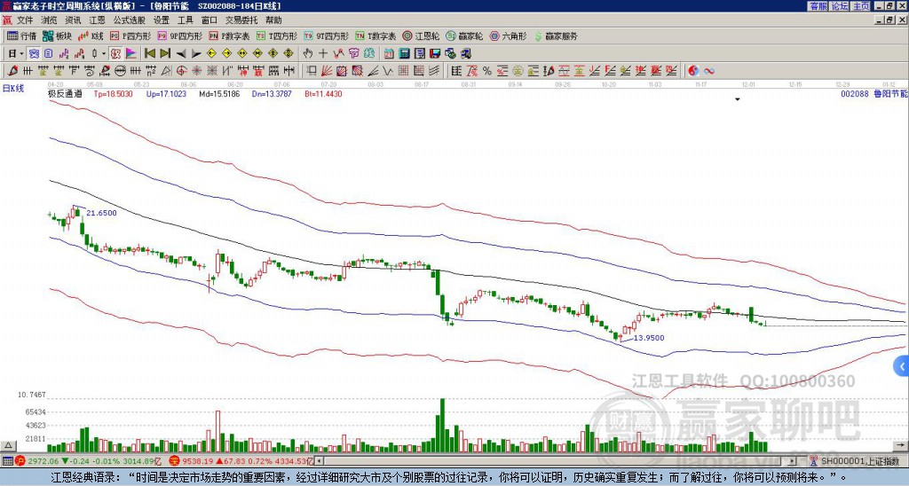Image resolution: width=909 pixels, height=486 pixels.
Task: Click the arrow button right of volume chart
Action: pos(900,445)
